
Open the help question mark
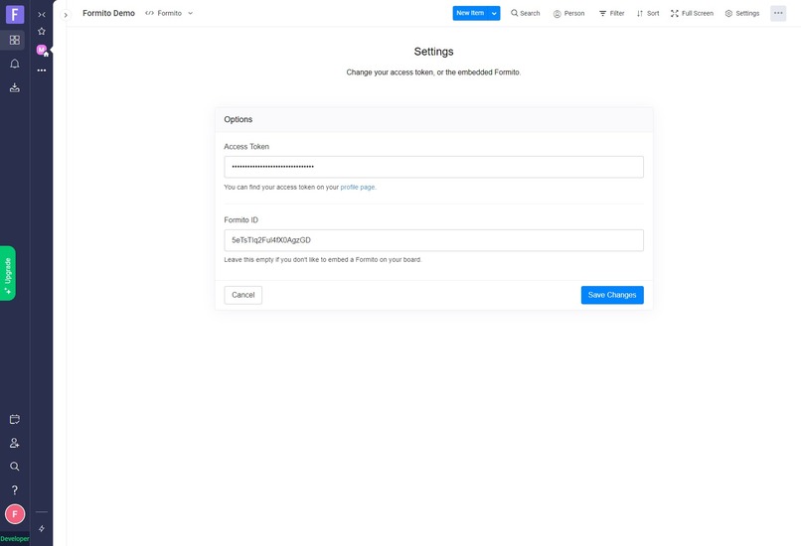[15, 489]
